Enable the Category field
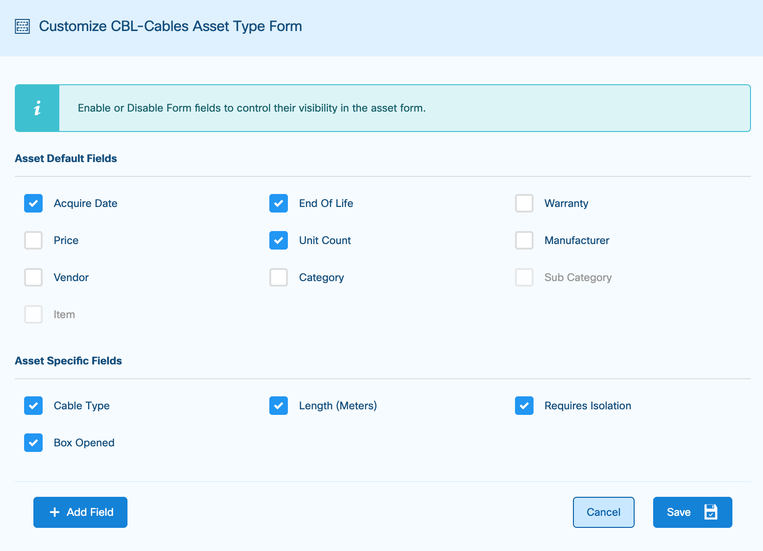This screenshot has height=551, width=763. (278, 277)
